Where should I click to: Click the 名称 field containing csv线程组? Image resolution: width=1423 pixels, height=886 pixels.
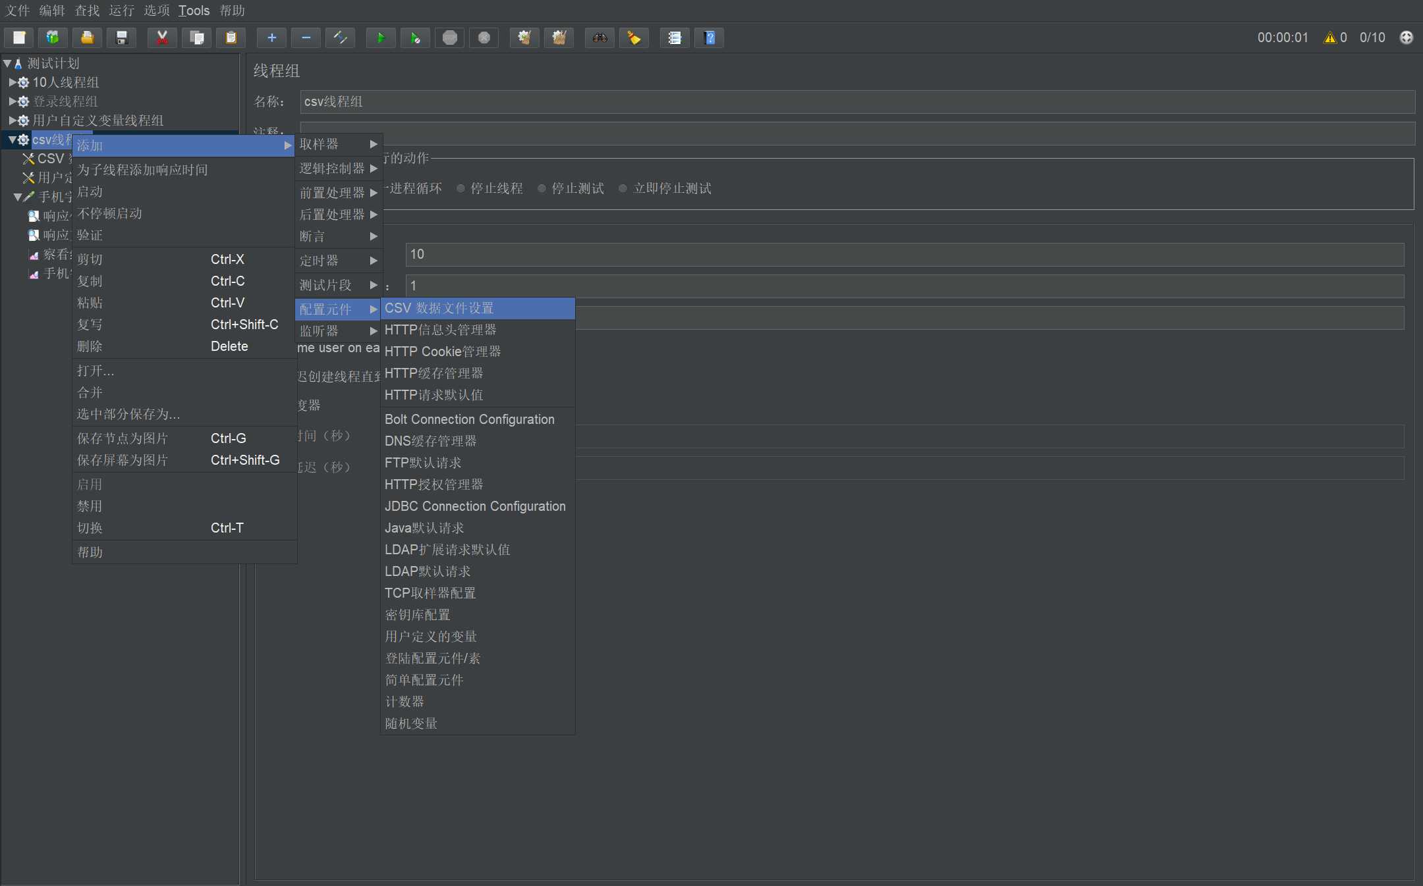[x=857, y=101]
